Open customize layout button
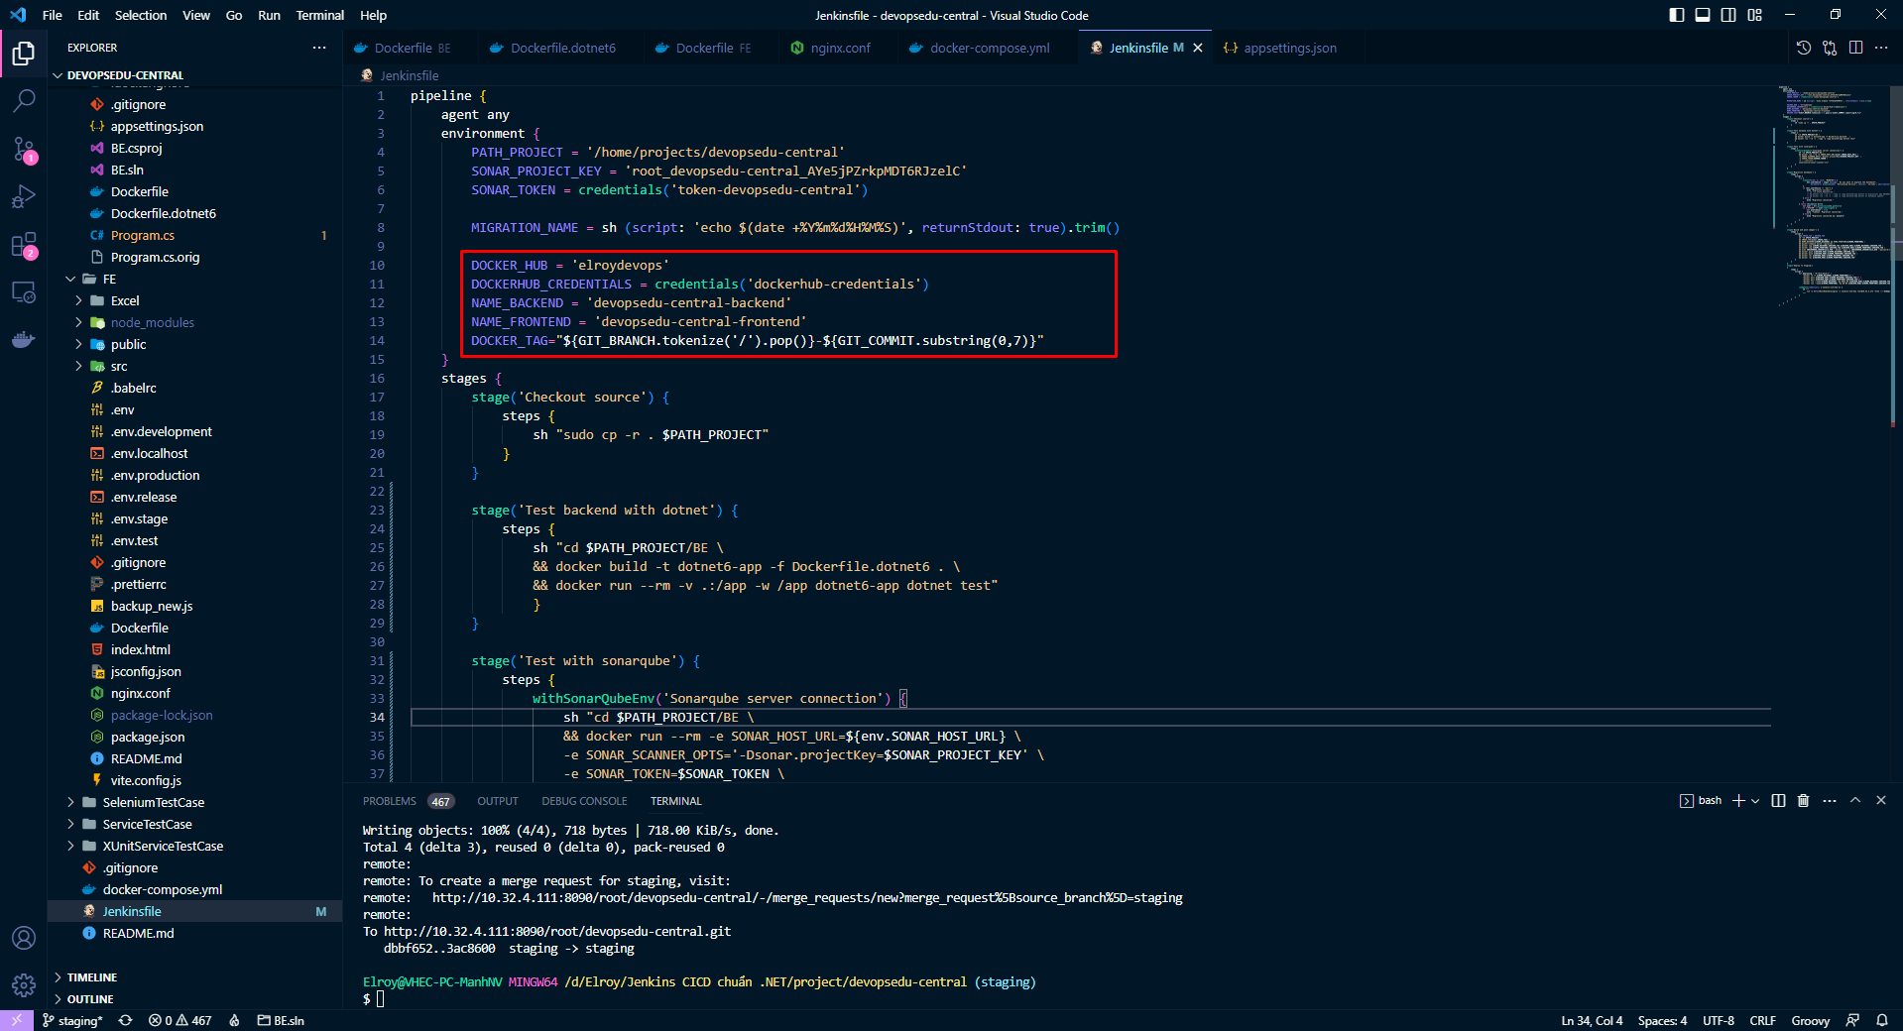The image size is (1903, 1031). point(1755,15)
